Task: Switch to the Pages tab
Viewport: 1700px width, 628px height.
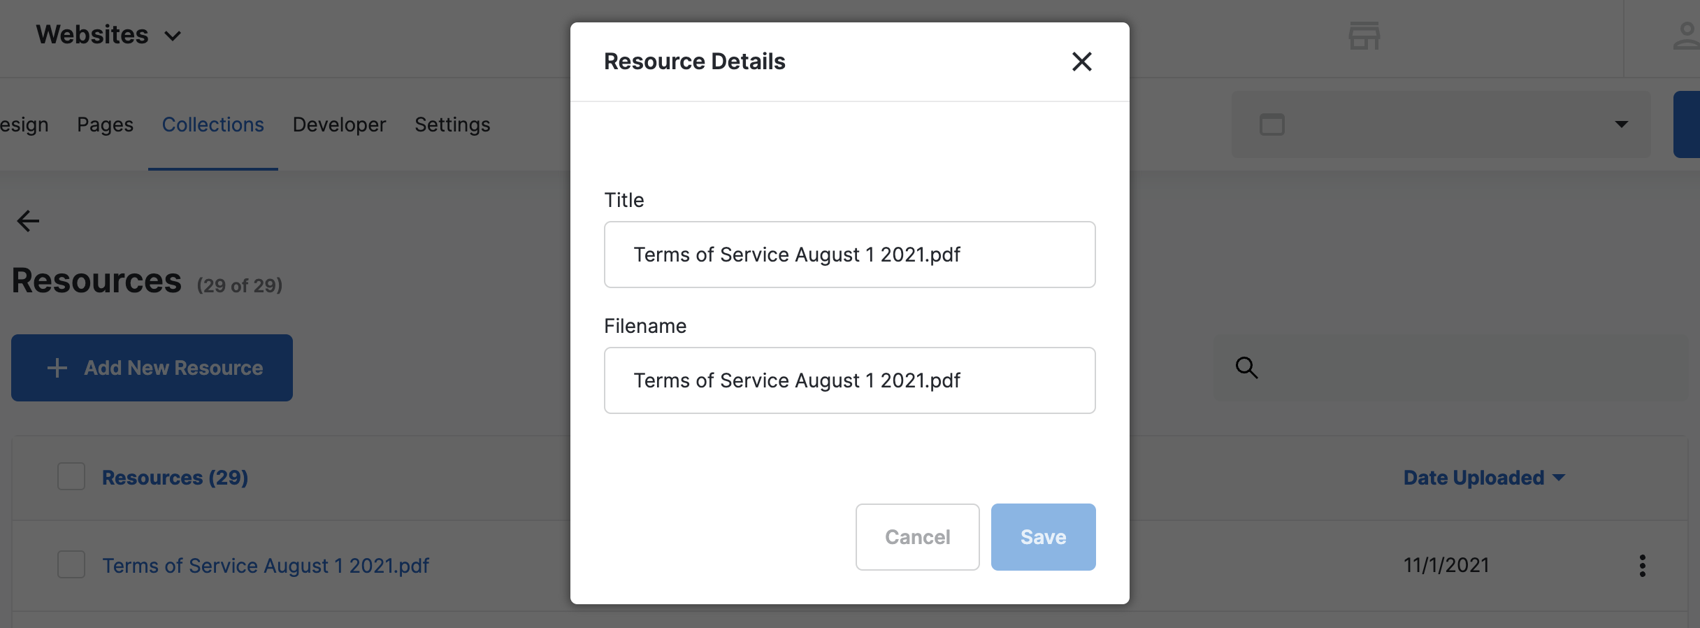Action: point(105,124)
